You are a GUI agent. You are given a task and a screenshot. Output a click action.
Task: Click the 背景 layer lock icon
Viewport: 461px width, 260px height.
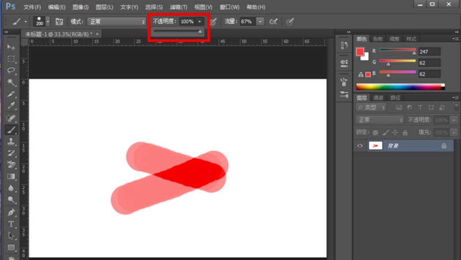[444, 146]
